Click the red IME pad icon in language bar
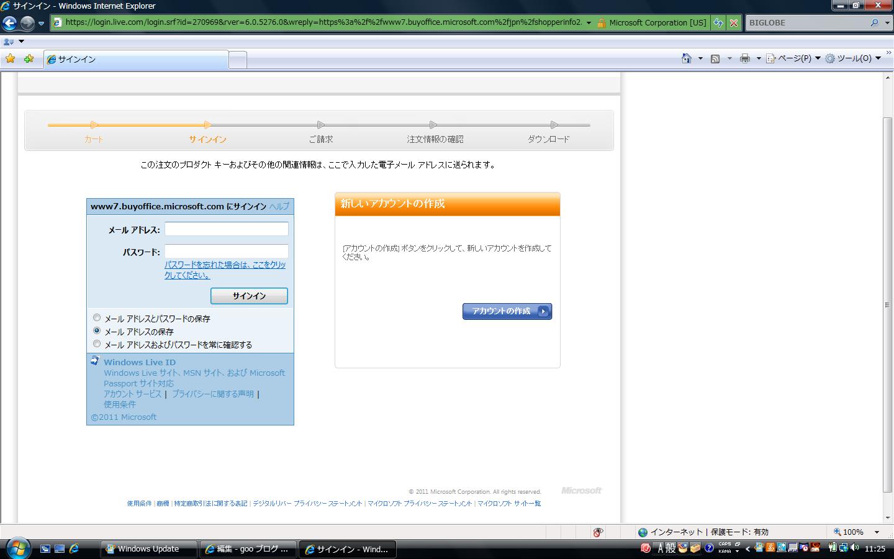The height and width of the screenshot is (559, 894). pos(646,548)
